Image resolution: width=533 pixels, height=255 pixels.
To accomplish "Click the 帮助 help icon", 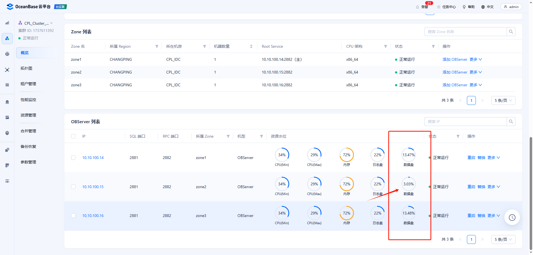I will (x=464, y=7).
